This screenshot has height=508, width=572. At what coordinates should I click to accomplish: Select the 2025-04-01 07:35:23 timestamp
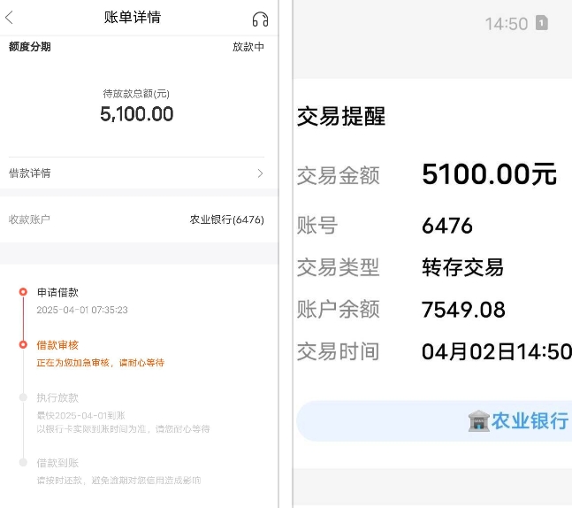pos(82,310)
